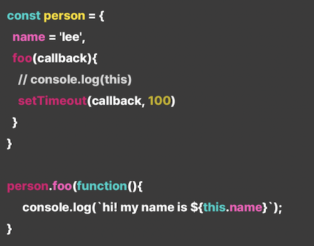Click the setTimeout function call
This screenshot has width=314, height=246.
click(x=52, y=100)
